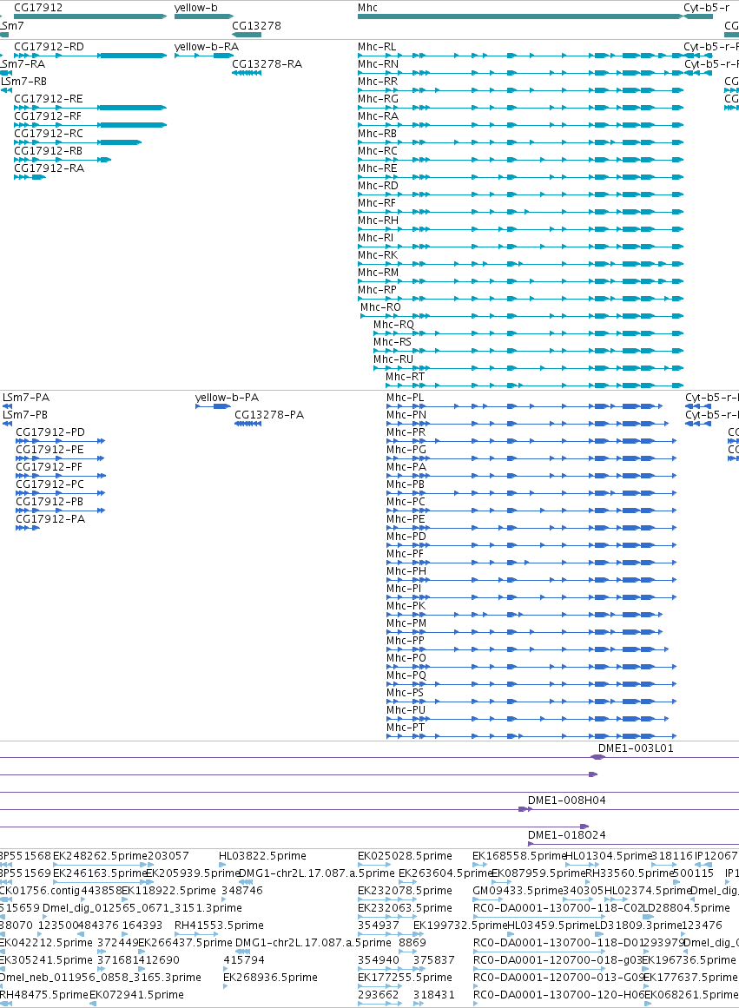
Task: Click EST RC0-DA0001-120700-013-G09
Action: 558,978
